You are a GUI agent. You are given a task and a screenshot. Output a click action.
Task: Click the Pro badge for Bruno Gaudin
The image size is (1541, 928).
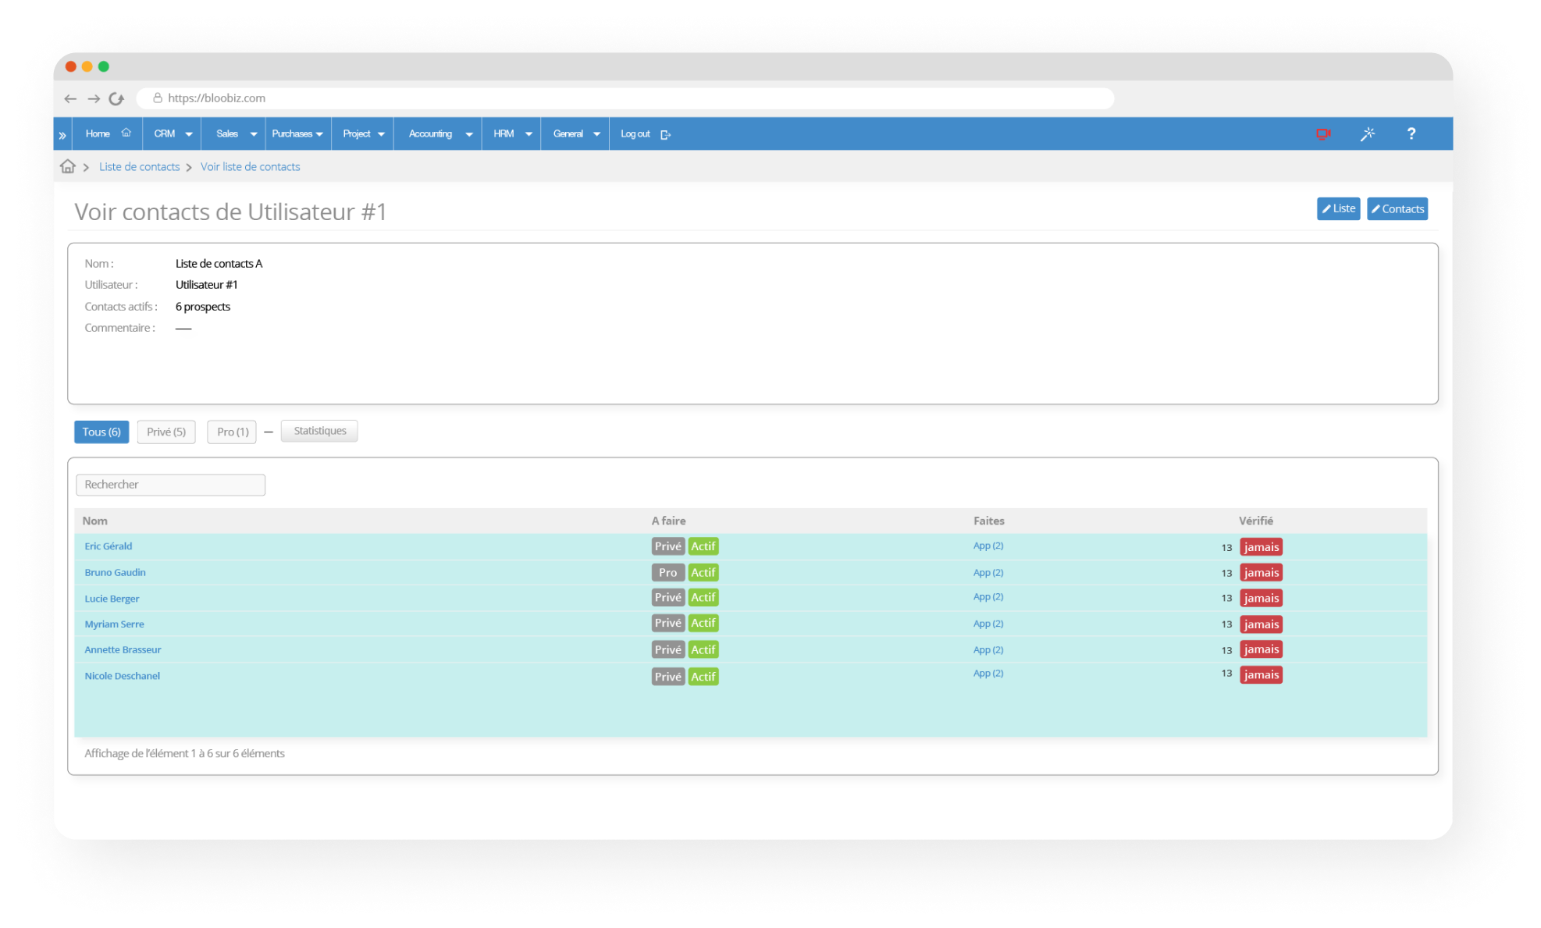coord(667,572)
